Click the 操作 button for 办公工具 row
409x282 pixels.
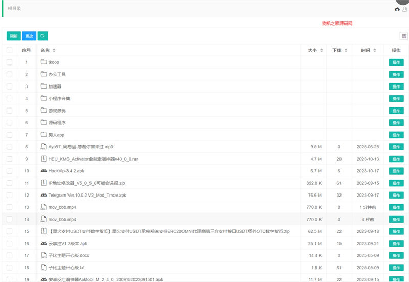396,75
